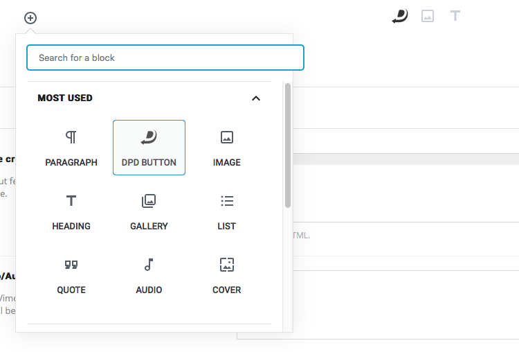Viewport: 519px width, 352px height.
Task: Click the heading T shortcut icon at top right
Action: click(x=455, y=16)
